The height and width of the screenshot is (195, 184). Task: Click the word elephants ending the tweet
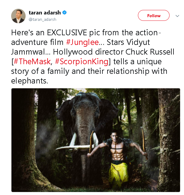point(30,81)
